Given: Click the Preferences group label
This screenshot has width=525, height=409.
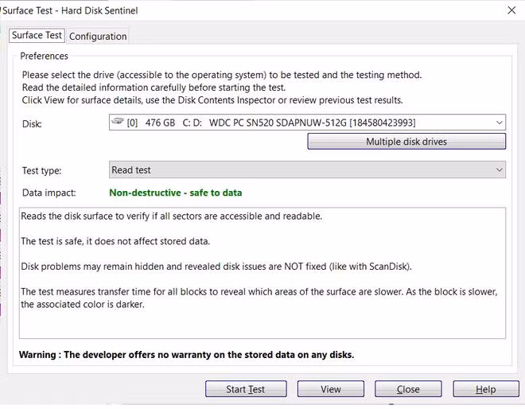Looking at the screenshot, I should click(44, 56).
